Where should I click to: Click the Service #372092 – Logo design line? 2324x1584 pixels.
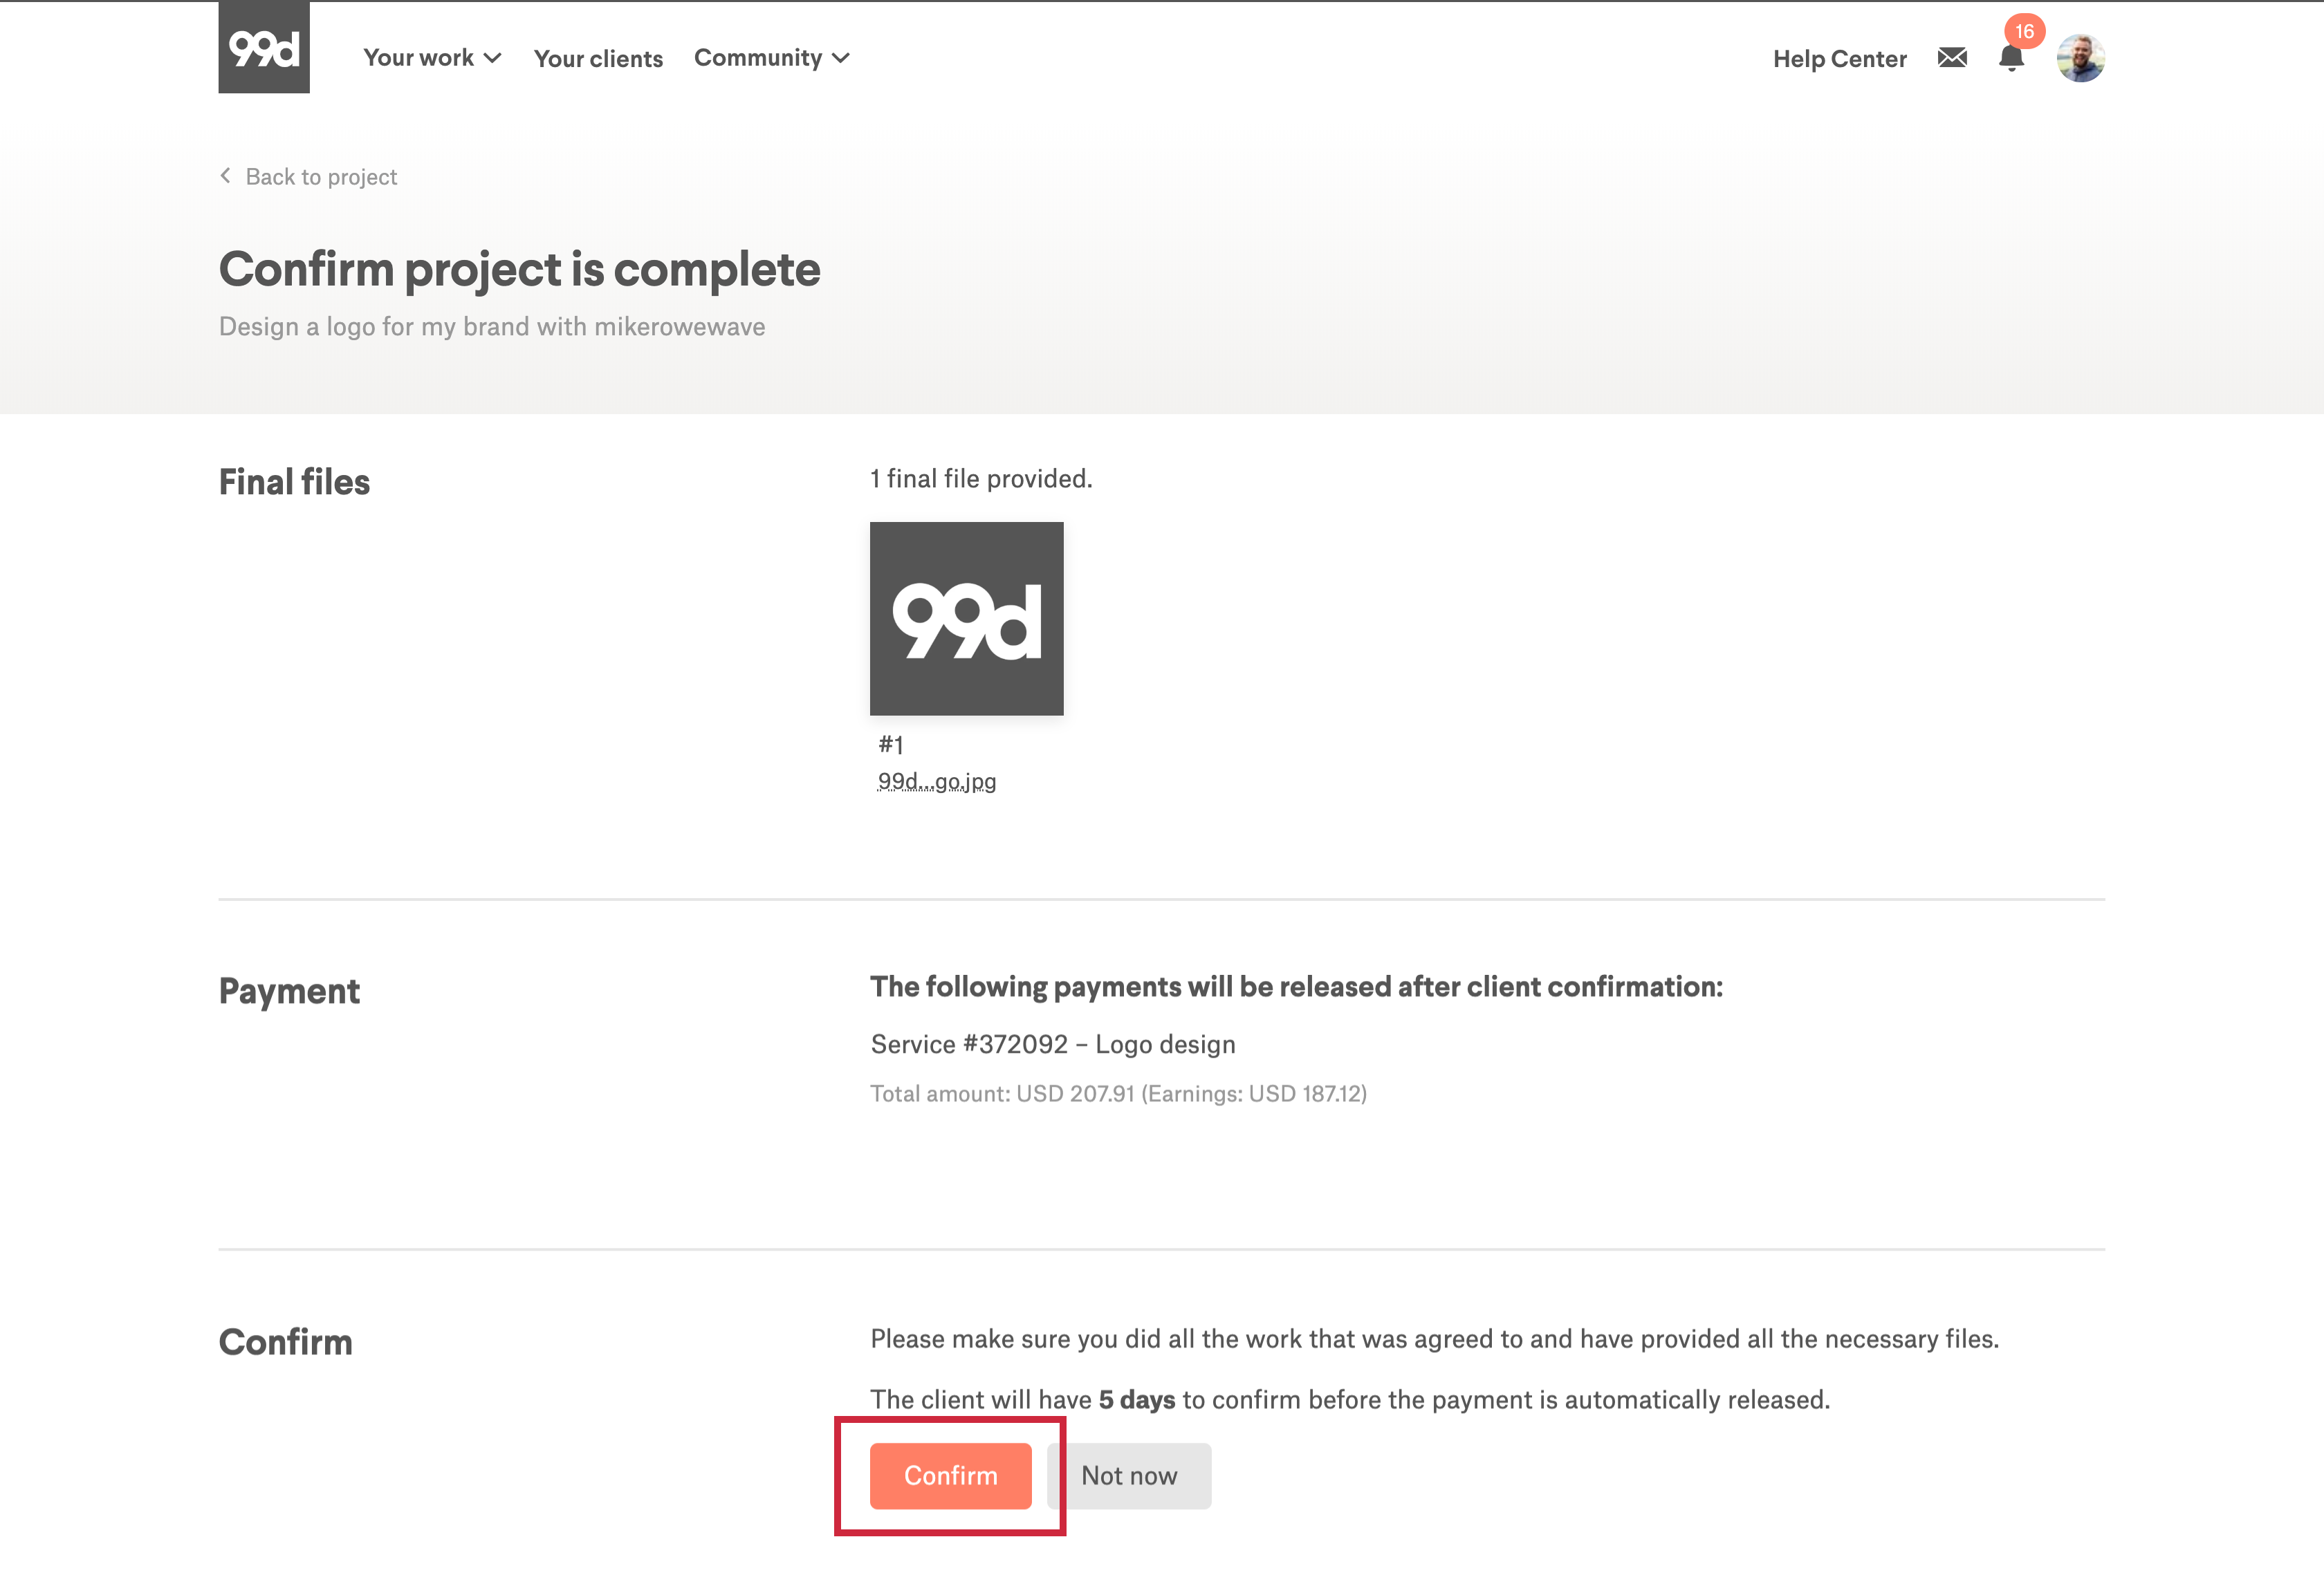click(x=1053, y=1044)
